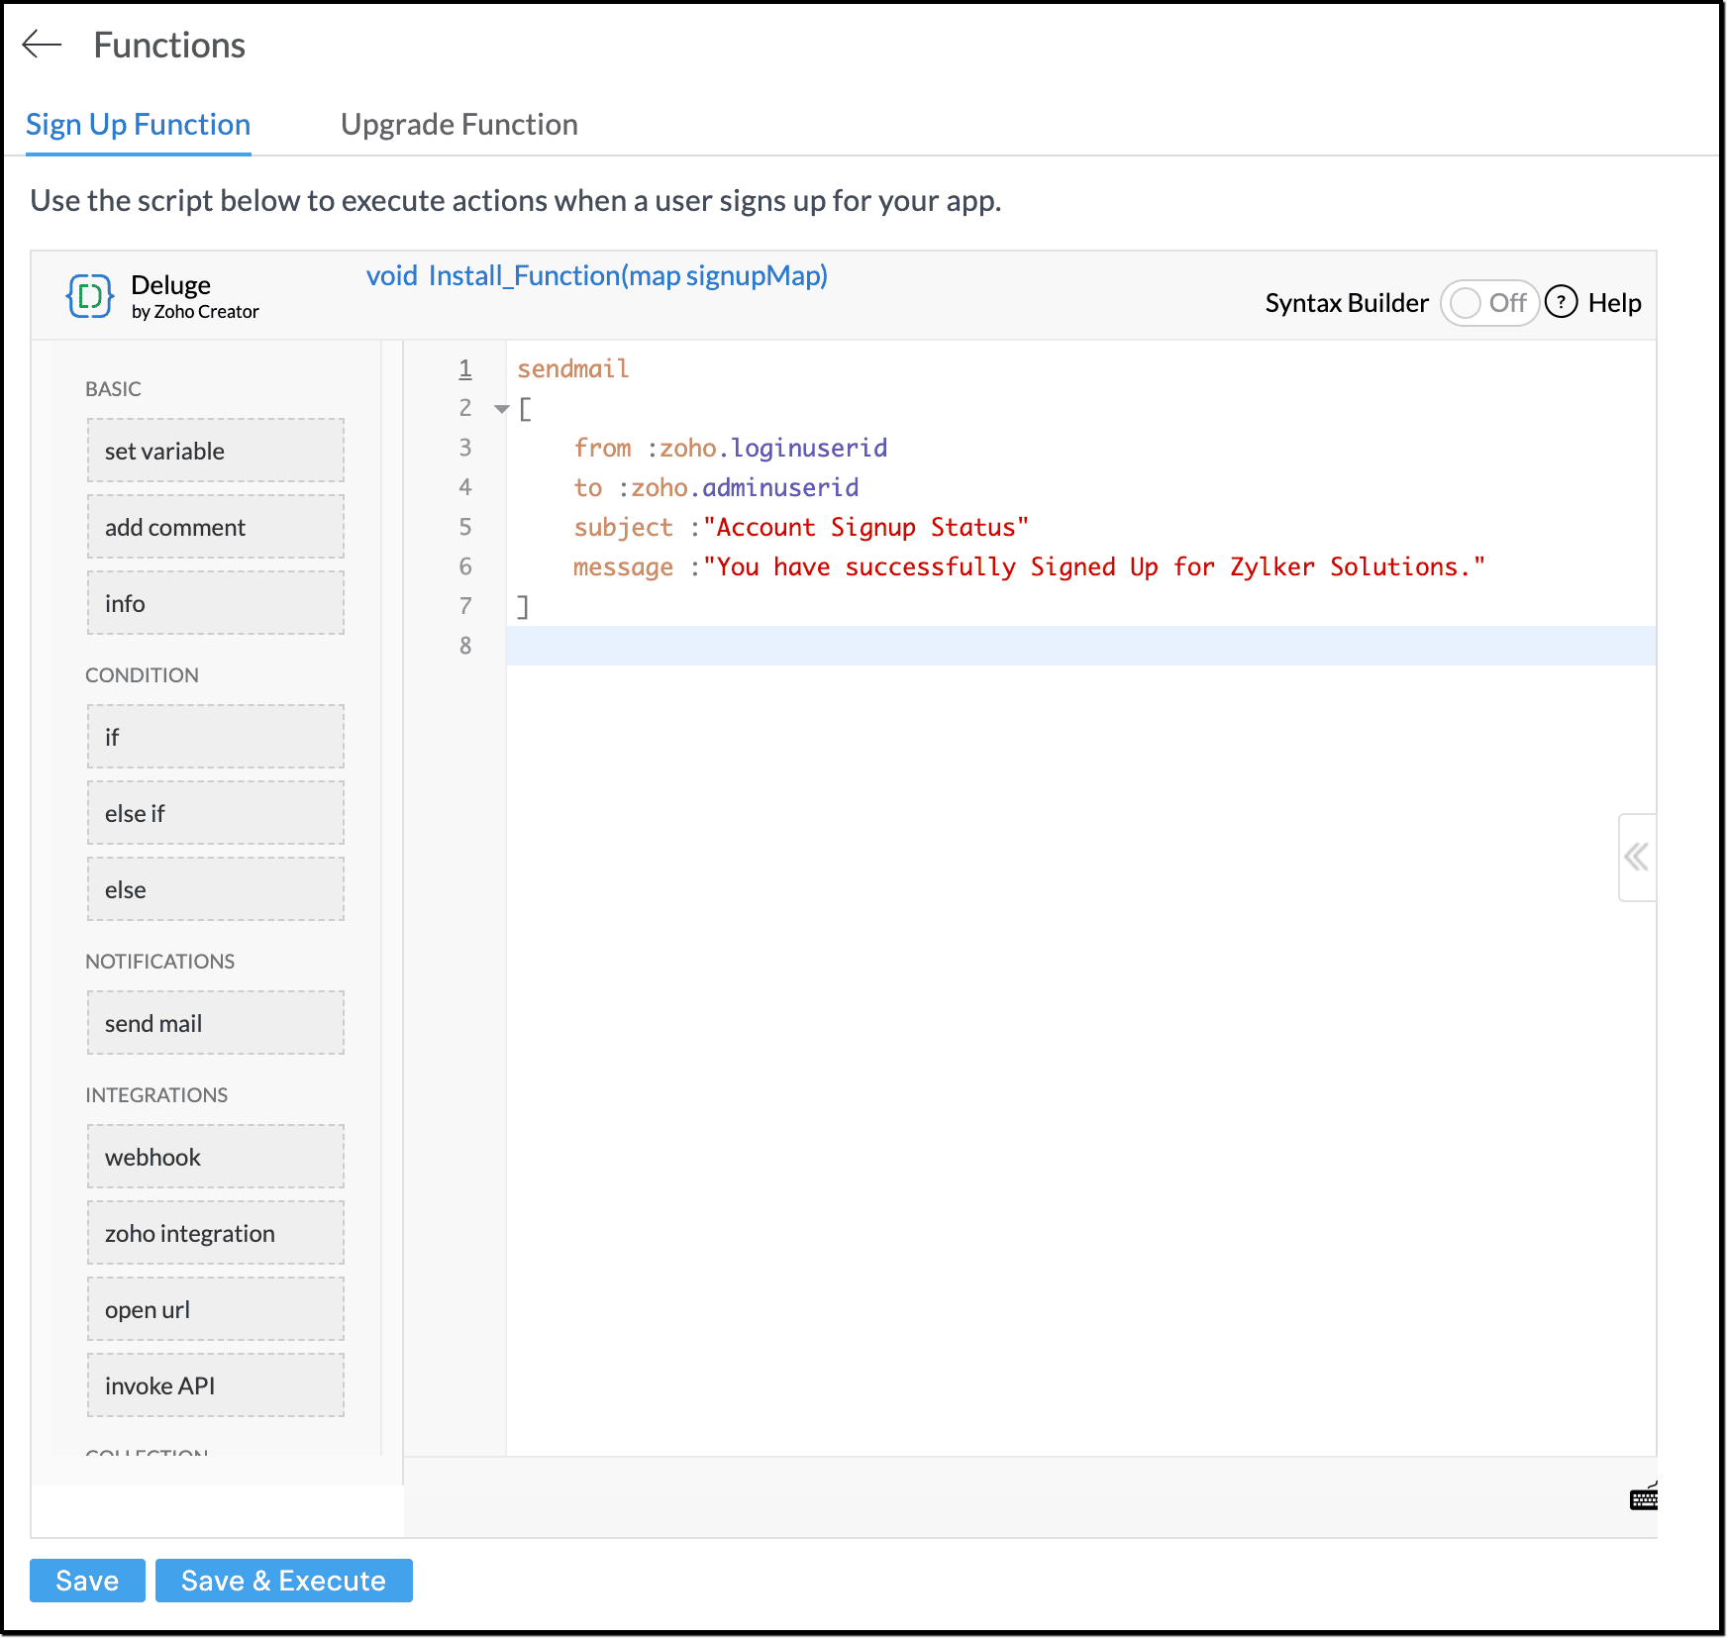Image resolution: width=1727 pixels, height=1638 pixels.
Task: Click the Deluge logo icon
Action: click(x=89, y=296)
